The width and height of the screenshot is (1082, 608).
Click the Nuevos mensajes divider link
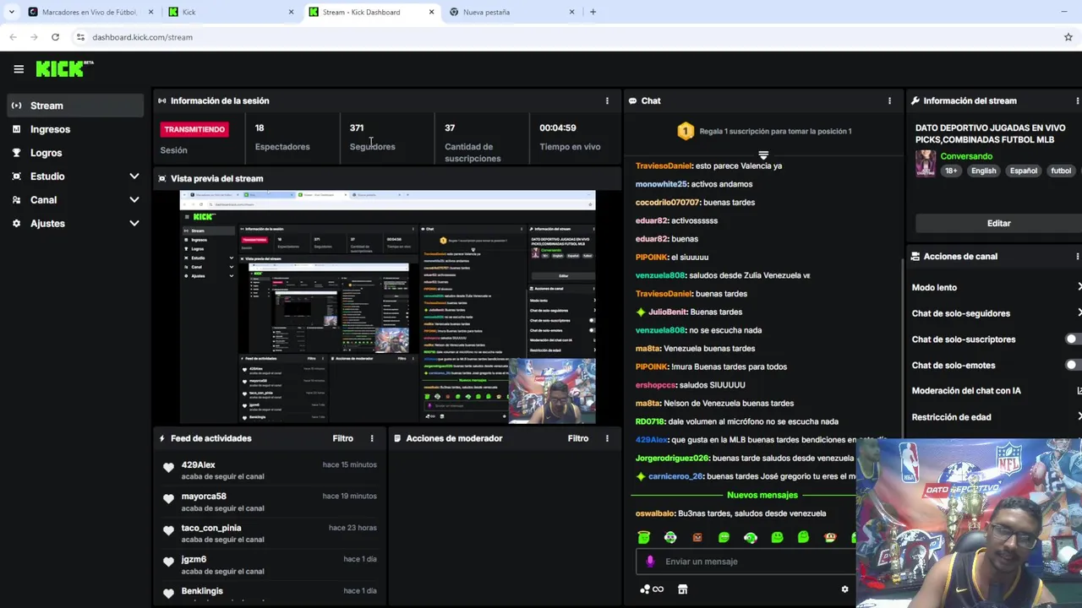(762, 495)
